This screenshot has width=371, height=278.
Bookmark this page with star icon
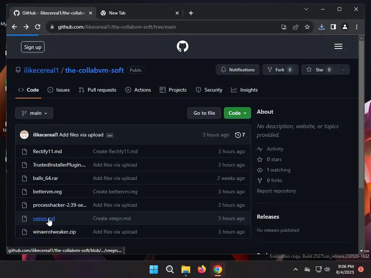point(307,27)
